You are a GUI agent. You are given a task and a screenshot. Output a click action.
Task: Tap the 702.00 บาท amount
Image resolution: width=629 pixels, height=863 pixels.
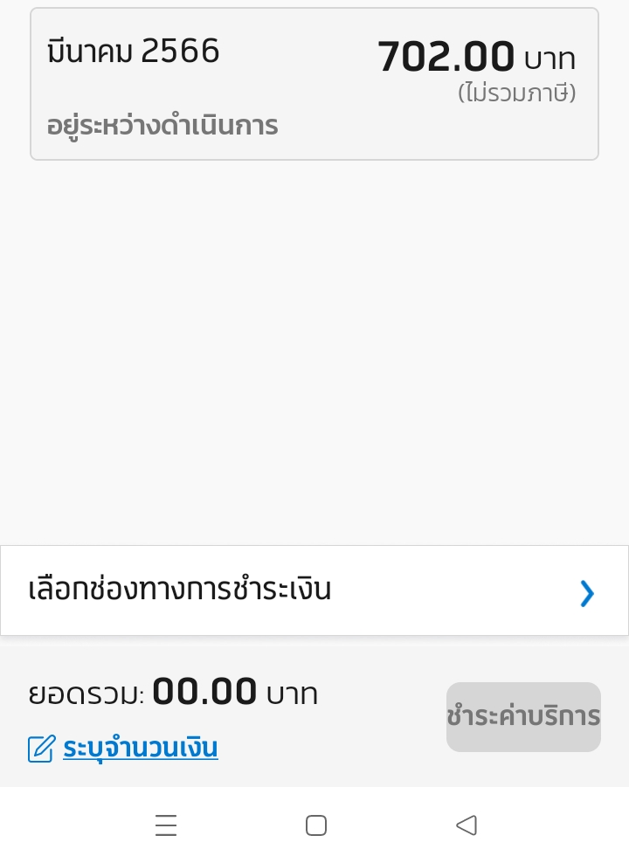(x=477, y=57)
